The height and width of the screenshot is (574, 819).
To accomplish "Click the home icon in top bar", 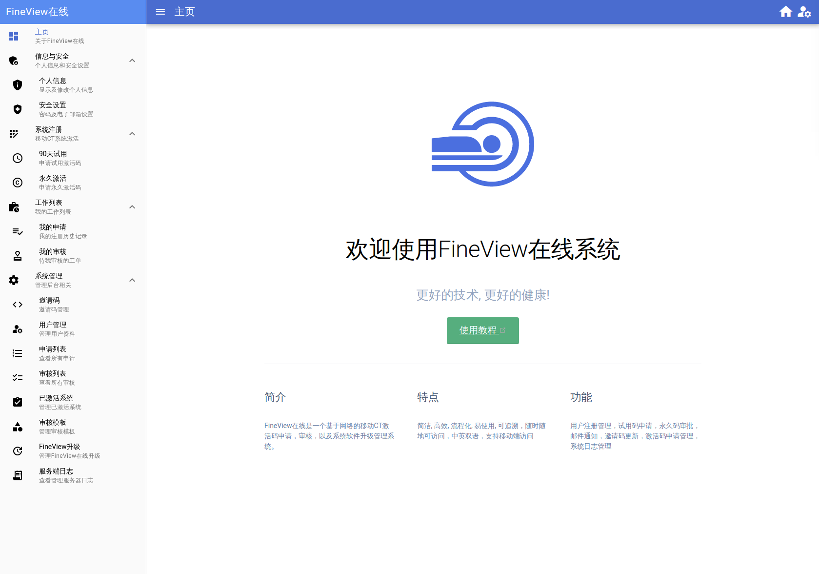I will tap(785, 12).
